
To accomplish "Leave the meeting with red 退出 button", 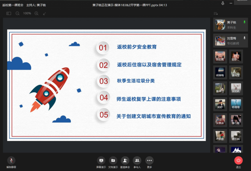I will click(x=238, y=161).
